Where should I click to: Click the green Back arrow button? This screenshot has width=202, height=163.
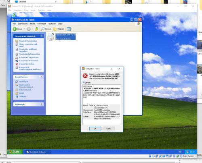pyautogui.click(x=15, y=29)
